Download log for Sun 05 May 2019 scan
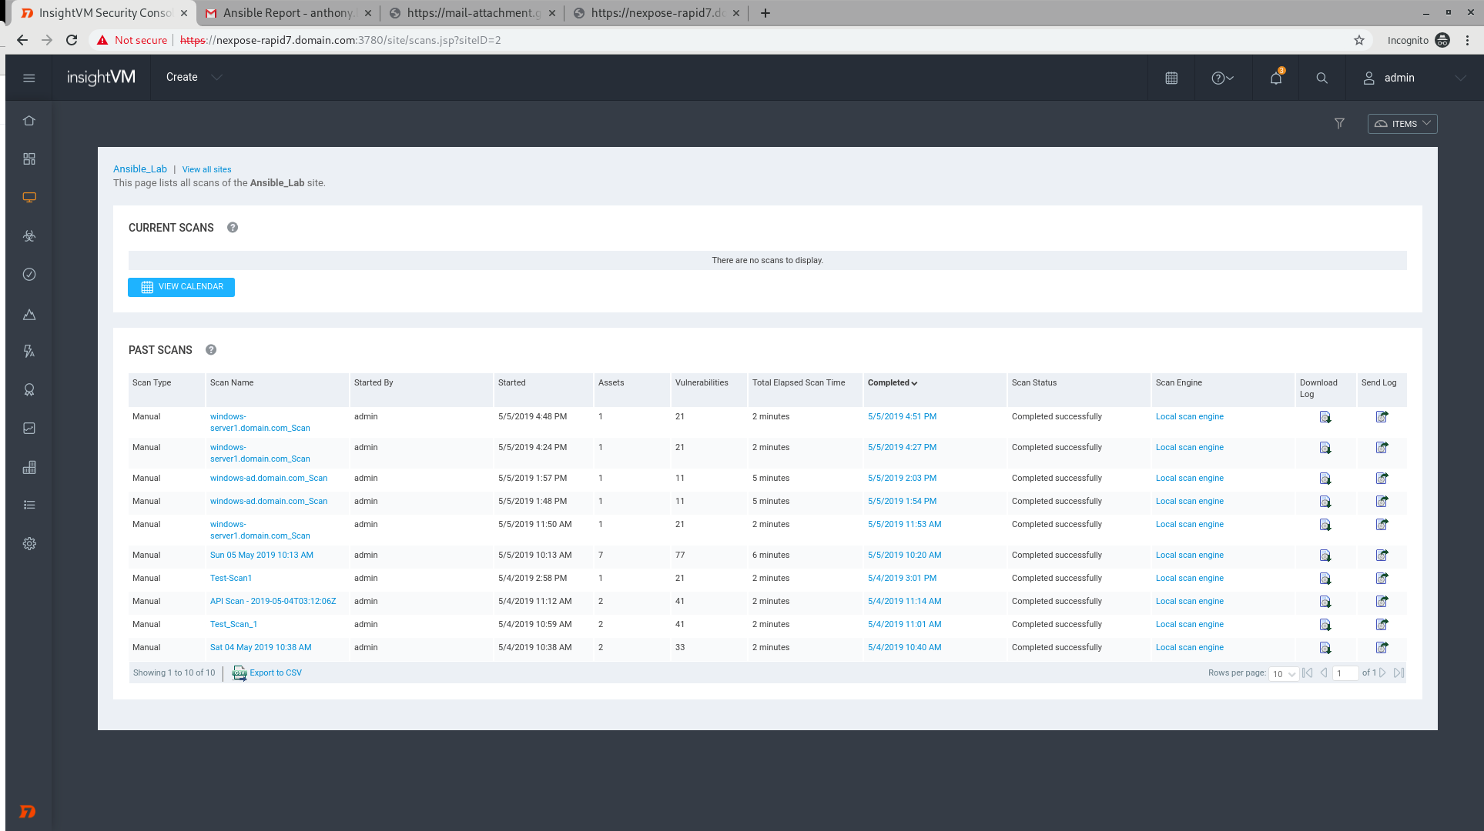Screen dimensions: 1484x831 [1325, 556]
